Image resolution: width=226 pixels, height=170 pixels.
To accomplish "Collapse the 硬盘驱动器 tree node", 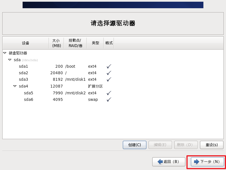I will coord(5,53).
